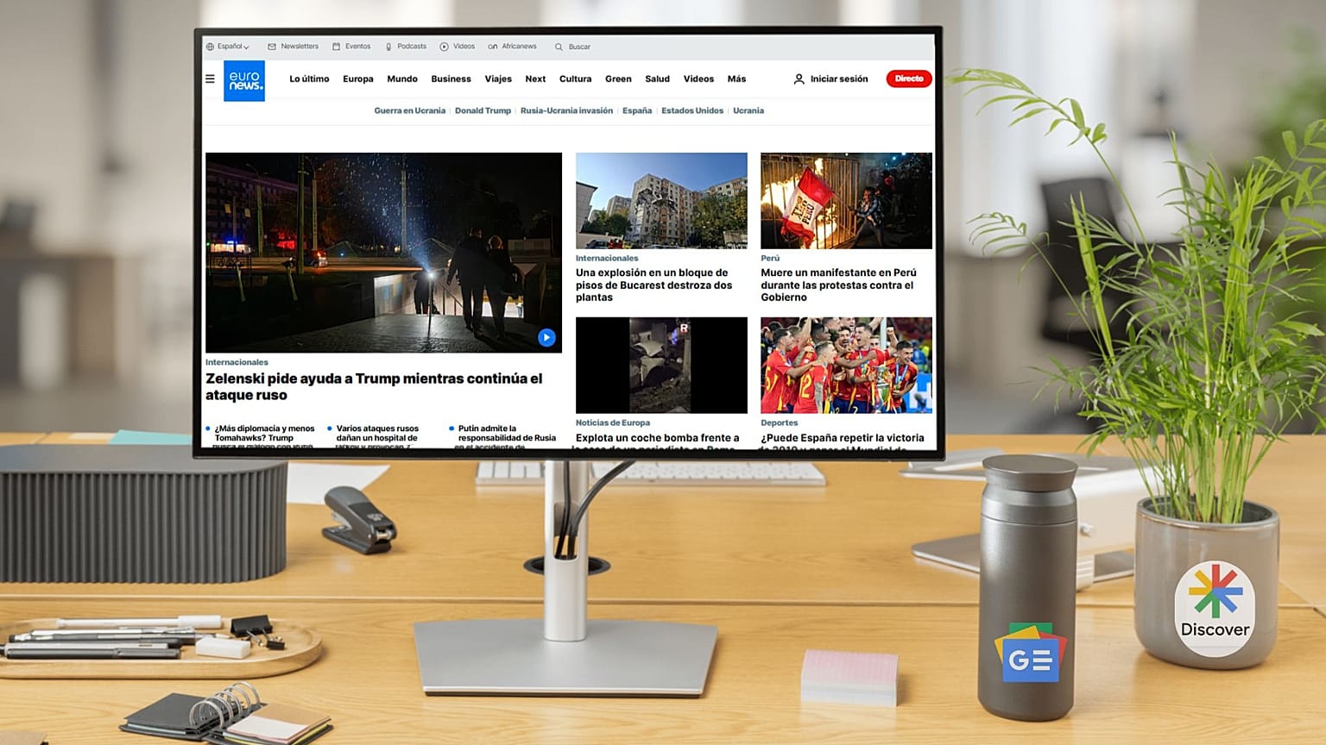Play the Zelenski video with the blue play button
1326x745 pixels.
(x=546, y=337)
